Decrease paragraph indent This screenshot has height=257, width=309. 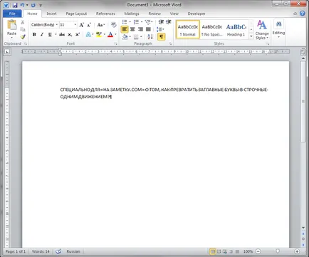pos(161,22)
